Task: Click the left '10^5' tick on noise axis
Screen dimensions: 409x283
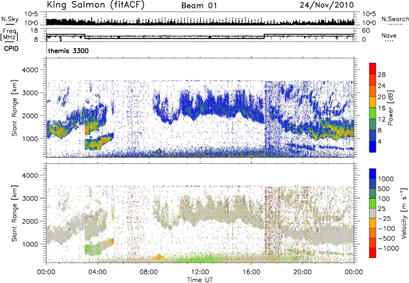Action: pos(31,14)
